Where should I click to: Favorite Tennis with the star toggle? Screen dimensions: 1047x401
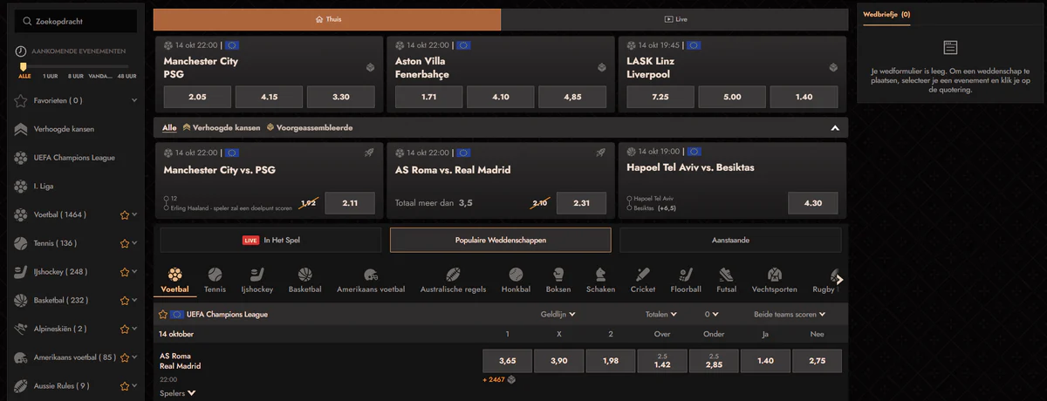(125, 243)
